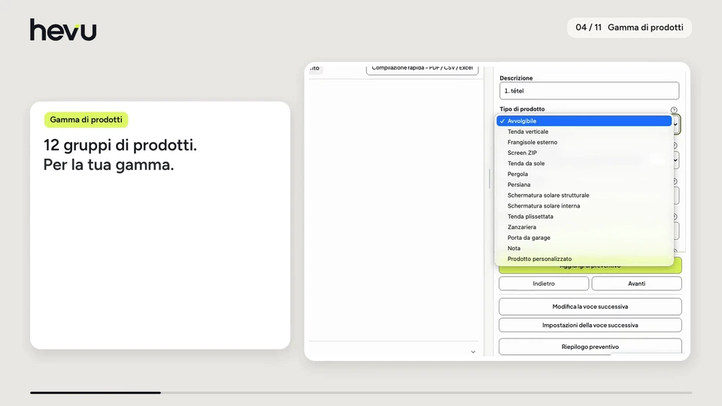Toggle the Tipo di prodotto dropdown arrow

pyautogui.click(x=675, y=124)
